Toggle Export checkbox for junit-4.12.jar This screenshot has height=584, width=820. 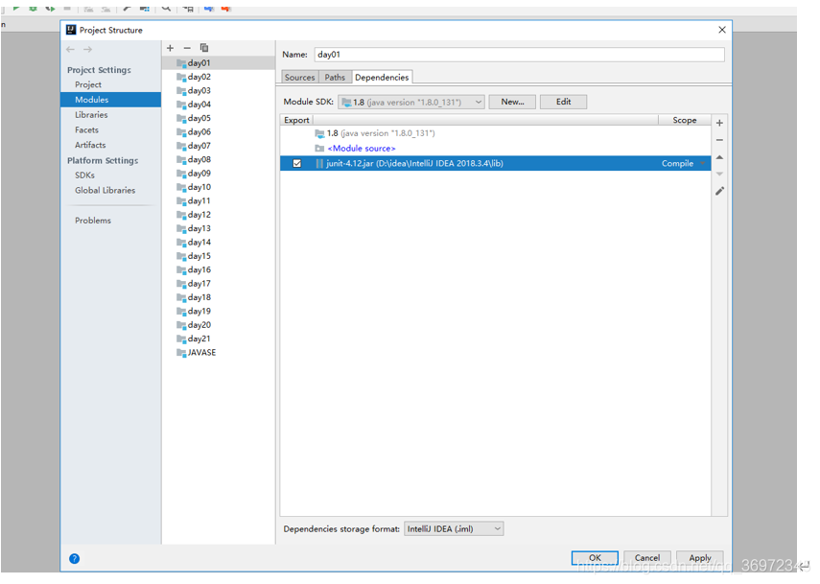click(297, 164)
